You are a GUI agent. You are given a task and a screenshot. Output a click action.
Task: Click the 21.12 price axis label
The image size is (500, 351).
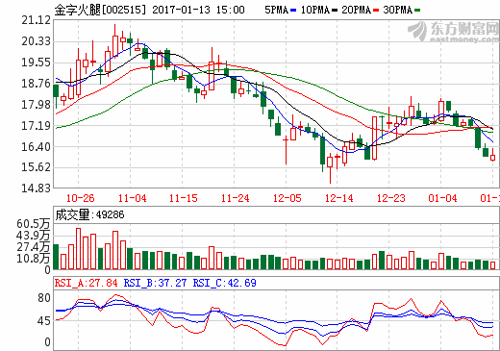36,20
